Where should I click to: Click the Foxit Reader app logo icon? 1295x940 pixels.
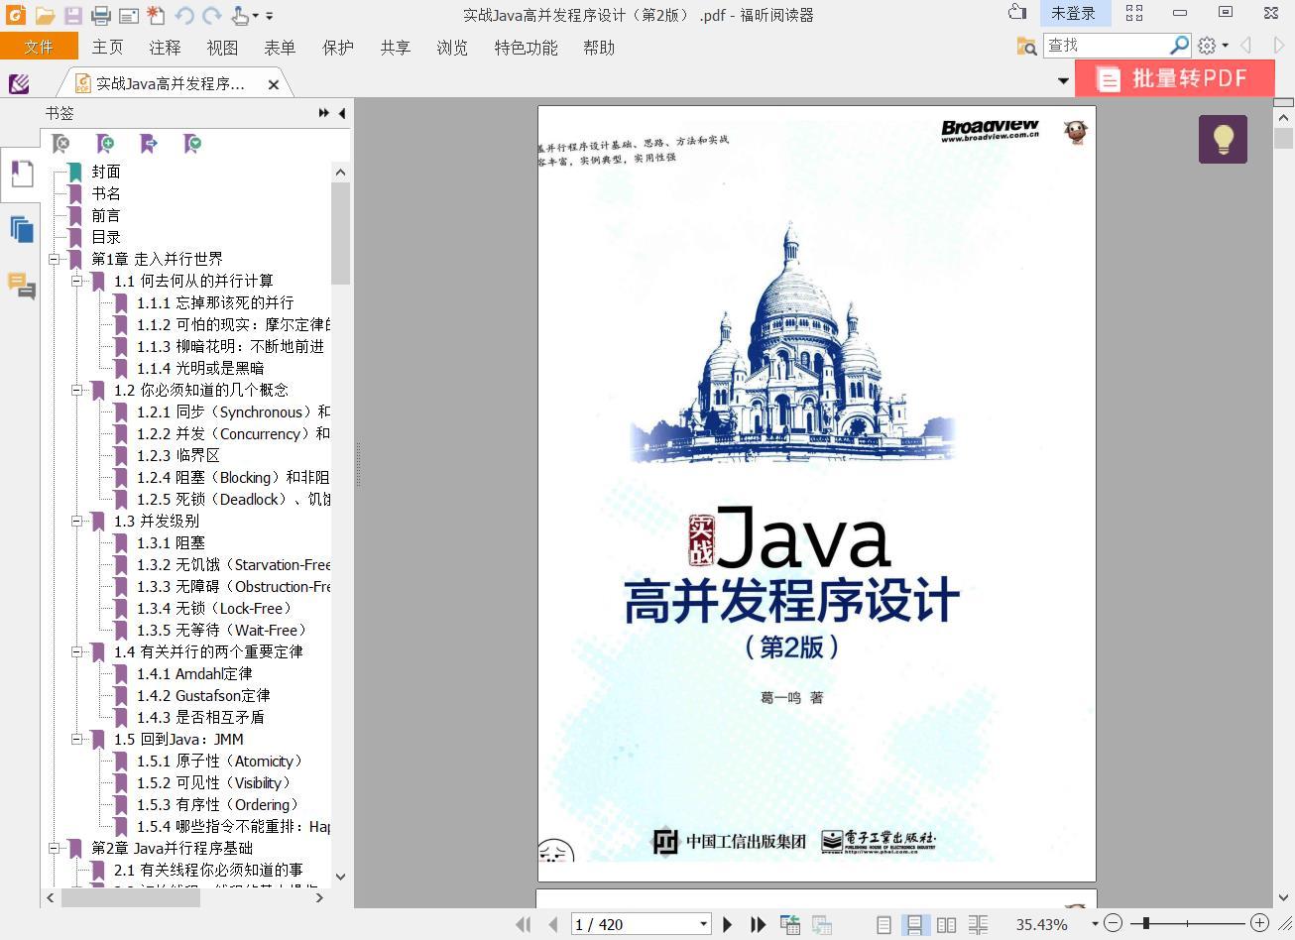tap(15, 15)
